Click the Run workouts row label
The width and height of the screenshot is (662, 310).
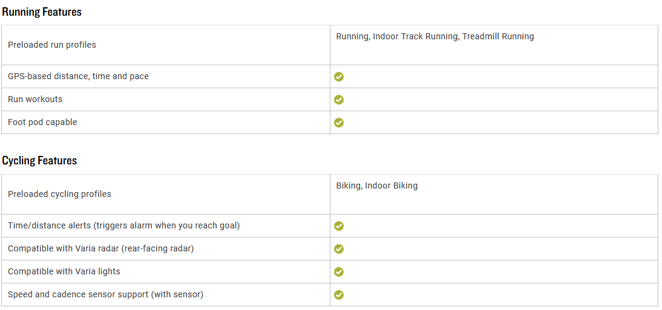click(35, 99)
